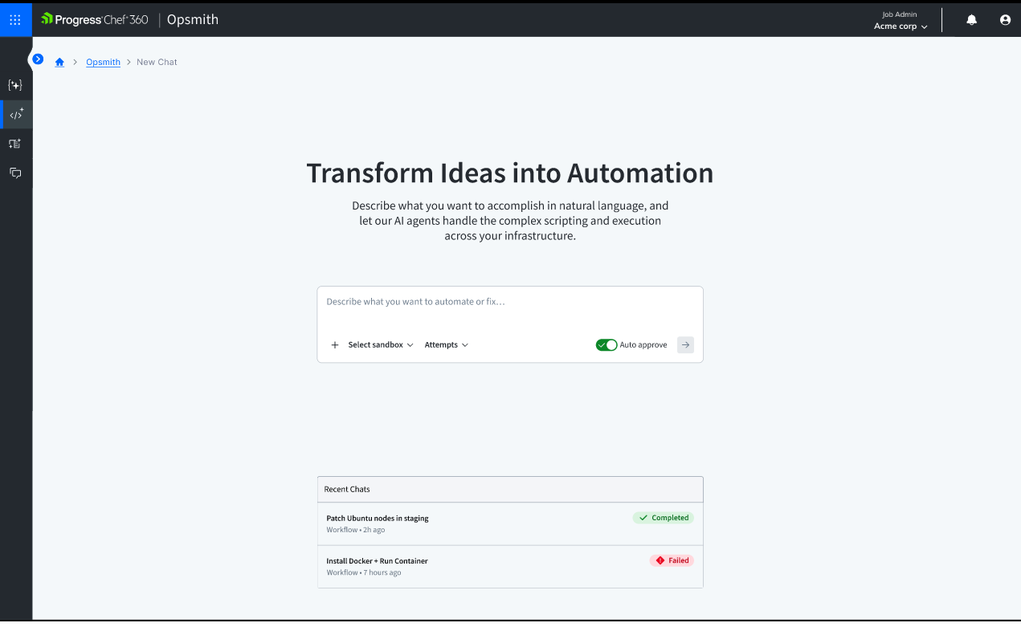Click the 'Workflow • 7 hours ago' text

364,572
